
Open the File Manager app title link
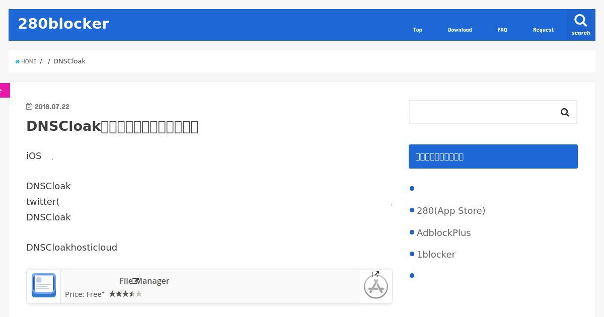tap(144, 281)
